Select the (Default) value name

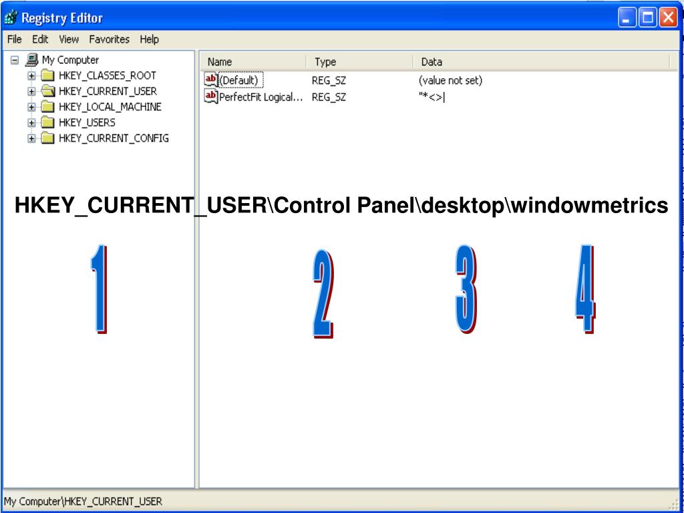238,80
